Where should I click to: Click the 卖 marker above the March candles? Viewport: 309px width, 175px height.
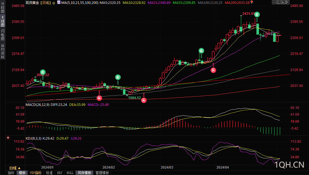point(201,51)
